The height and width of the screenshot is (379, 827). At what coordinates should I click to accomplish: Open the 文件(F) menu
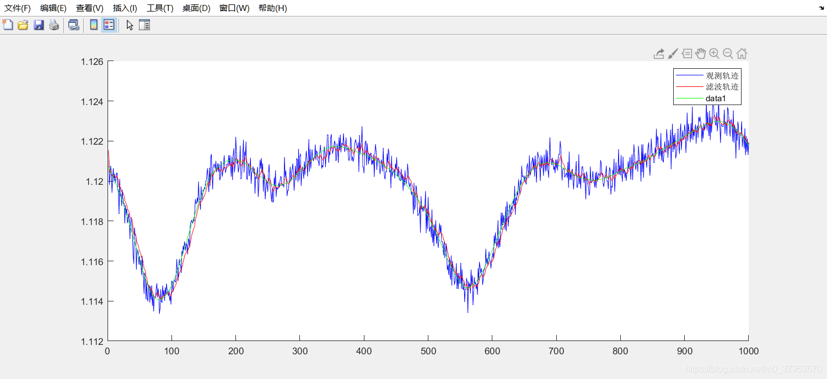click(18, 8)
